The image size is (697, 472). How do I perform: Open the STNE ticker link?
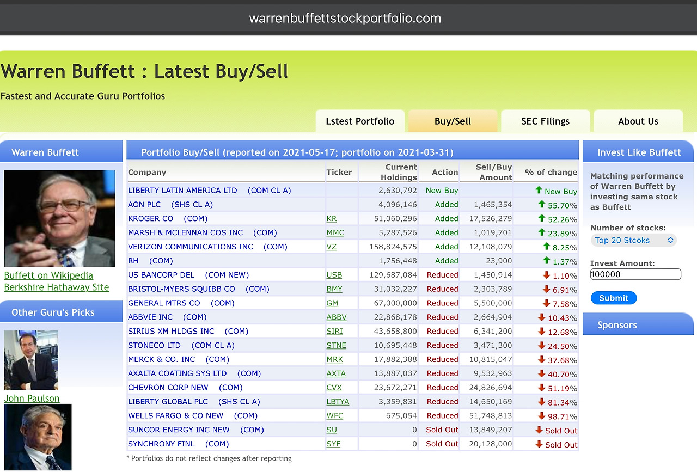pyautogui.click(x=336, y=346)
